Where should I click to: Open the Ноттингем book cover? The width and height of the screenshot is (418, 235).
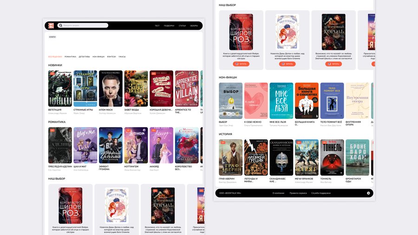tap(136, 145)
